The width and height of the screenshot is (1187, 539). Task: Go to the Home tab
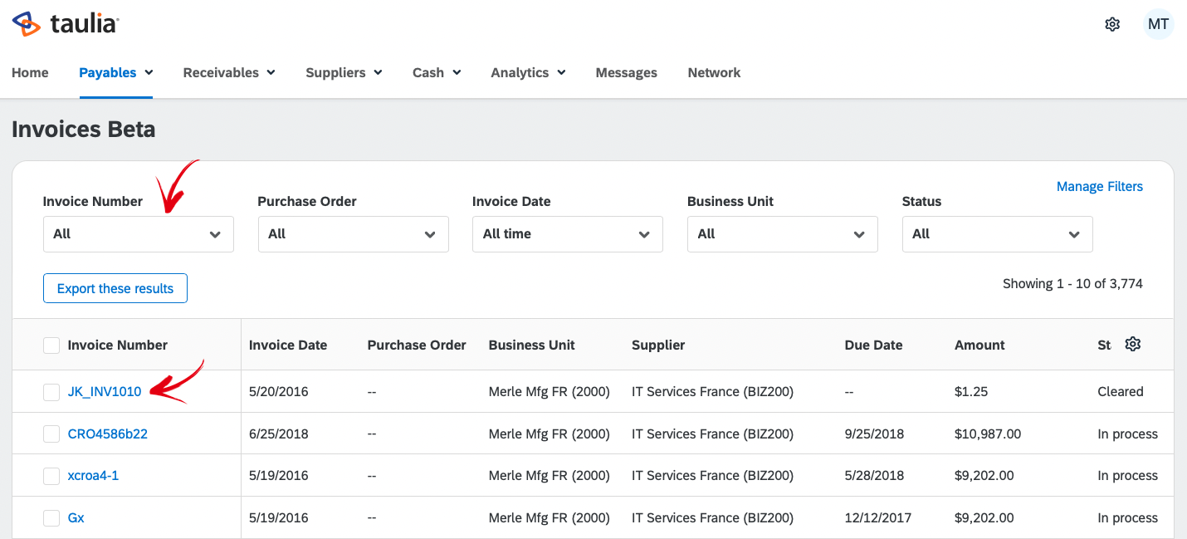point(30,73)
